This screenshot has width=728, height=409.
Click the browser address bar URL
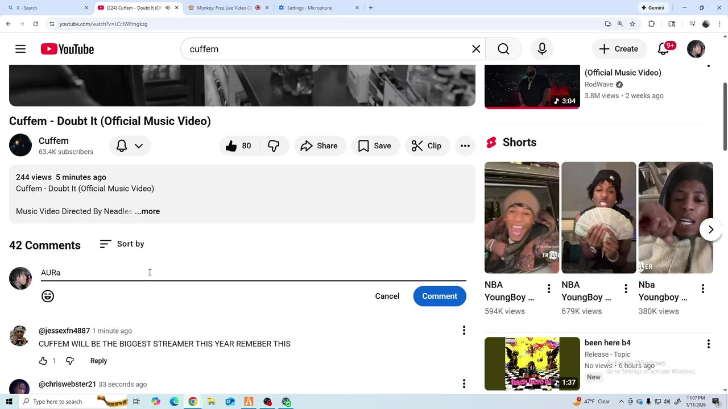pos(104,24)
